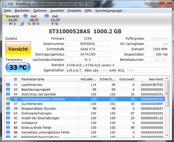This screenshot has height=142, width=174.
Task: Click status orb for Suchfehlerrate row
Action: [8, 104]
